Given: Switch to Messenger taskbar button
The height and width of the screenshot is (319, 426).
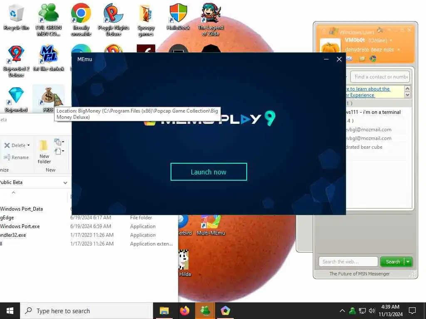Looking at the screenshot, I should [x=205, y=311].
